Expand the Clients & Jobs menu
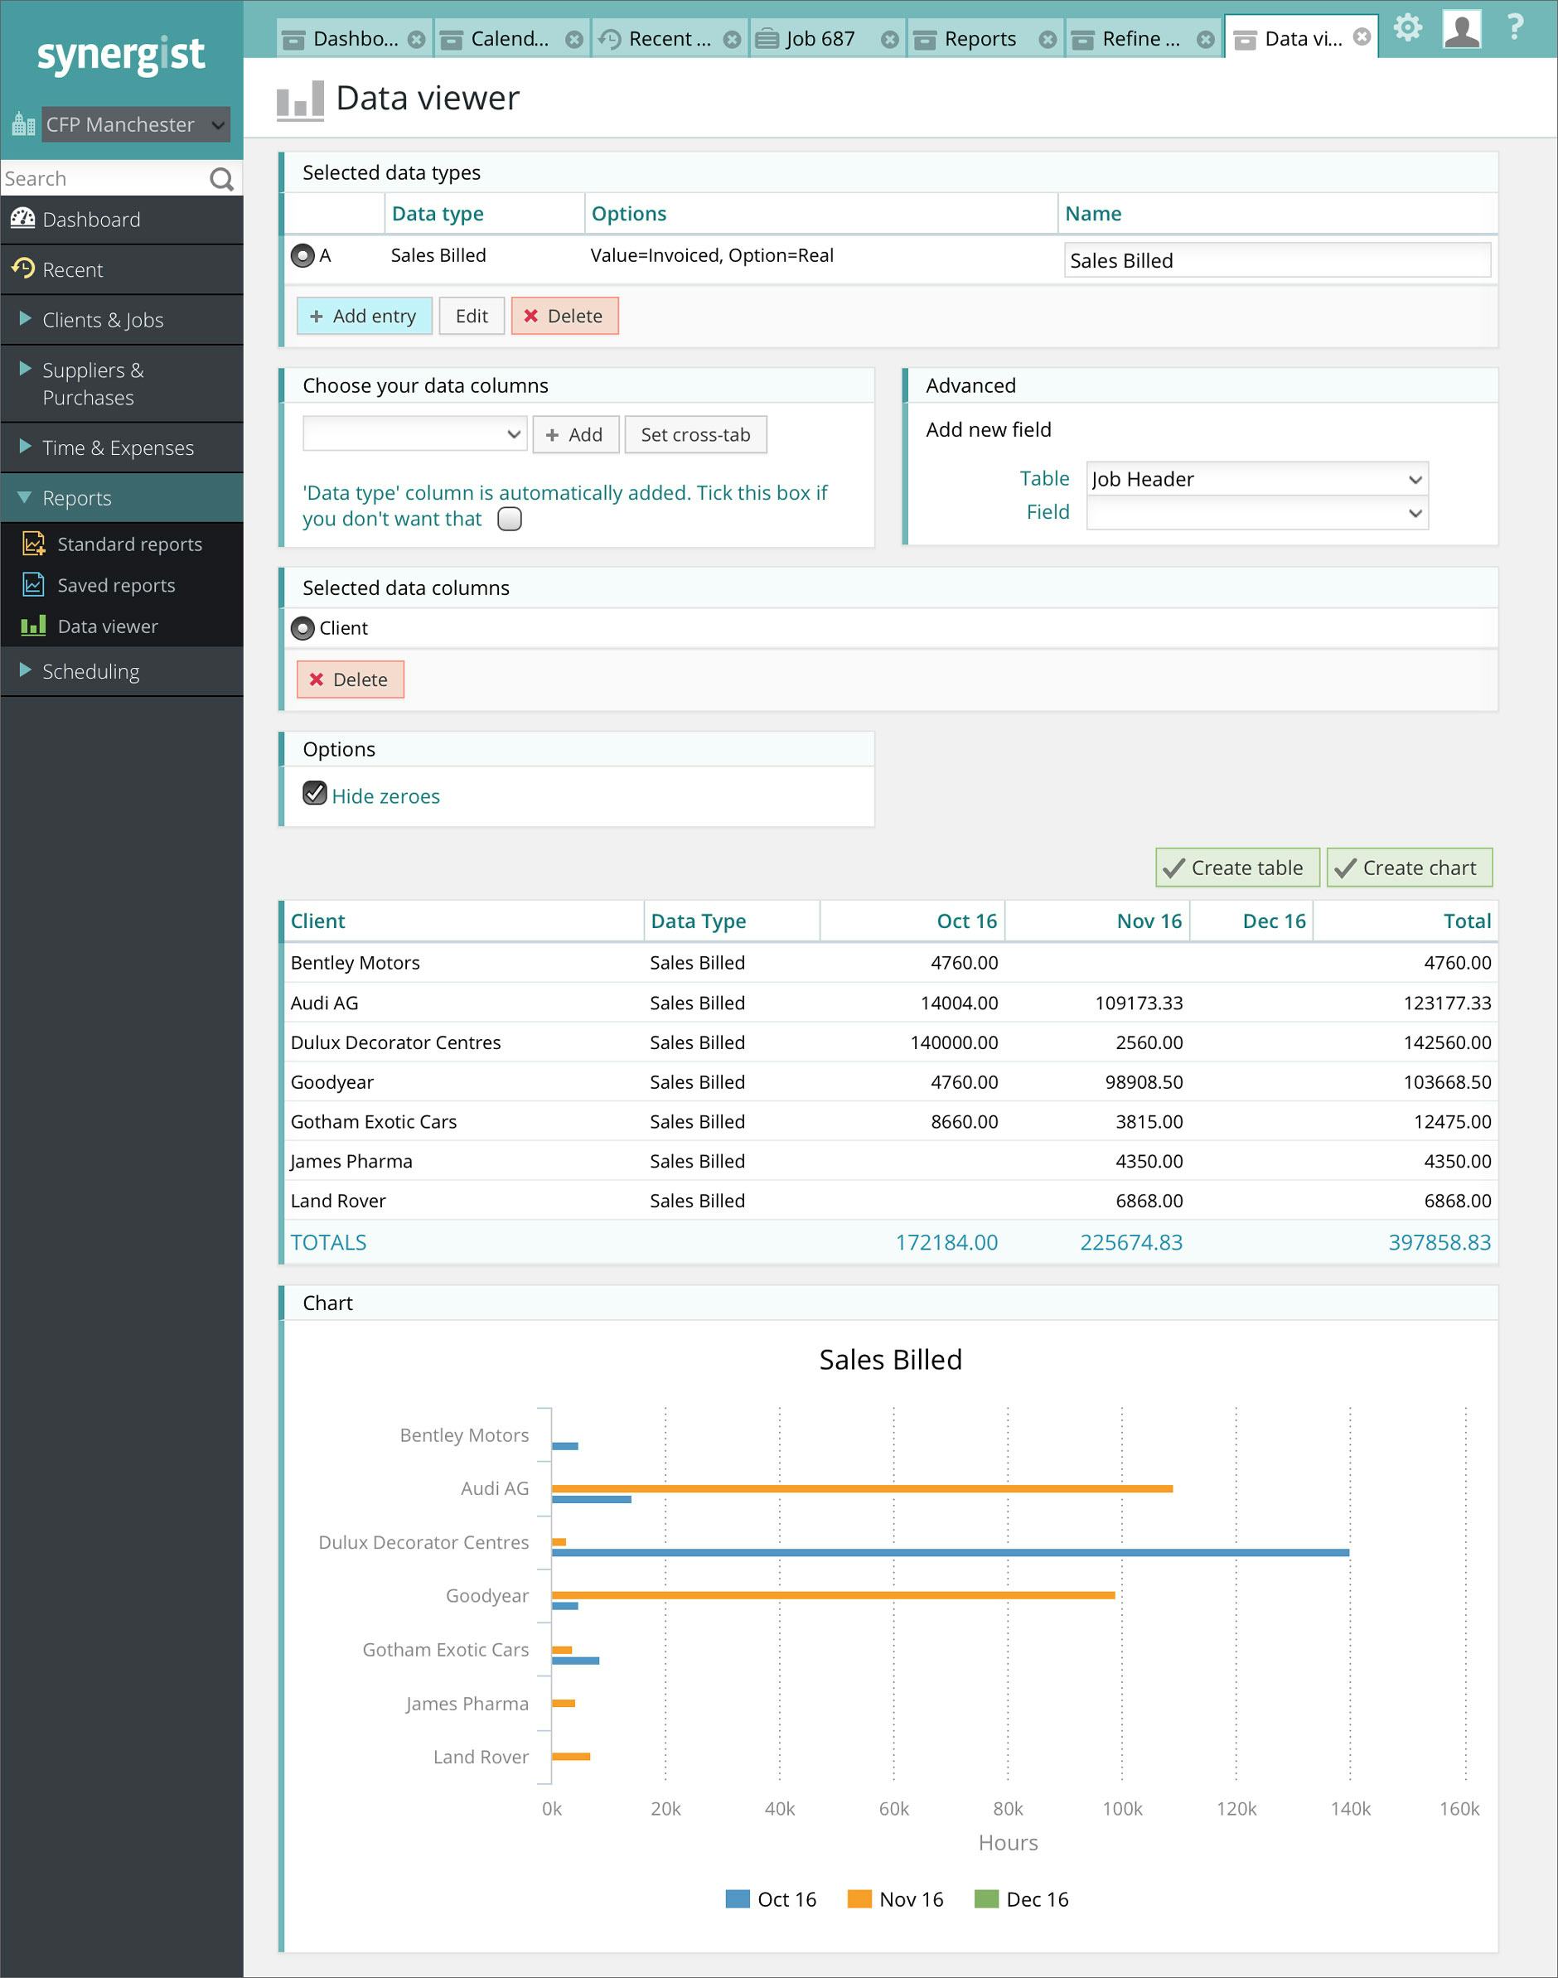The height and width of the screenshot is (1978, 1558). [102, 320]
